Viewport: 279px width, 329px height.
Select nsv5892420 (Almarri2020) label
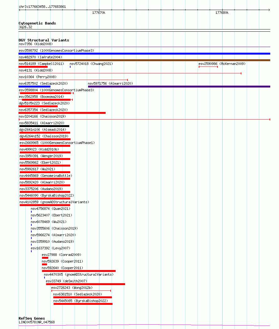pos(42,182)
